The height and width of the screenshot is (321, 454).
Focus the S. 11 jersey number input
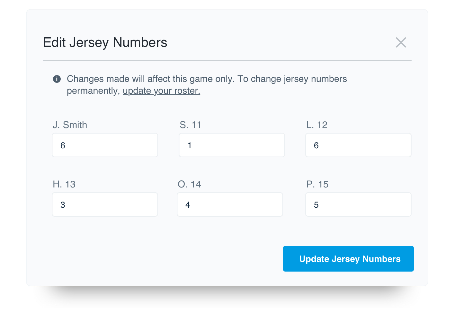[232, 145]
